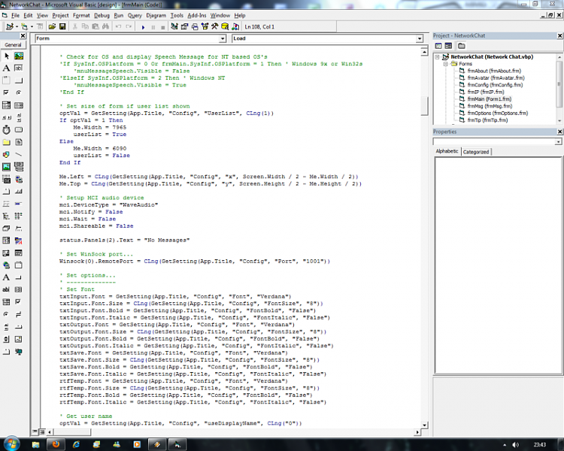Viewport: 564px width, 451px height.
Task: Select the Image control in the toolbox
Action: (7, 167)
